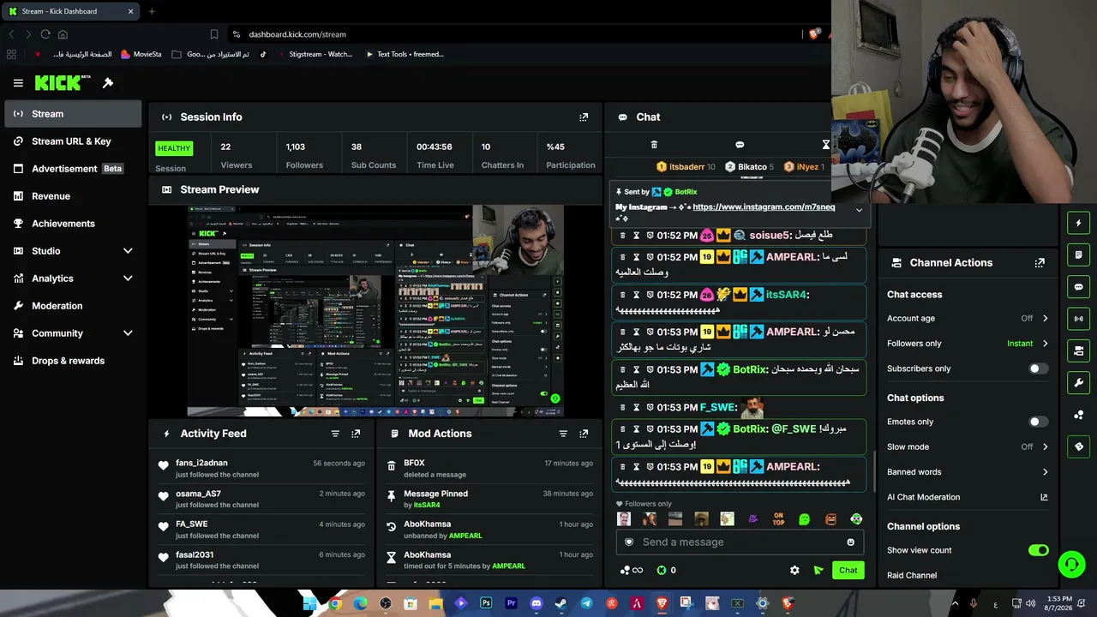Open Photoshop from the taskbar

pos(486,603)
